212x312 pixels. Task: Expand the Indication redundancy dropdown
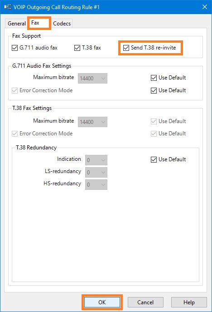tap(96, 160)
